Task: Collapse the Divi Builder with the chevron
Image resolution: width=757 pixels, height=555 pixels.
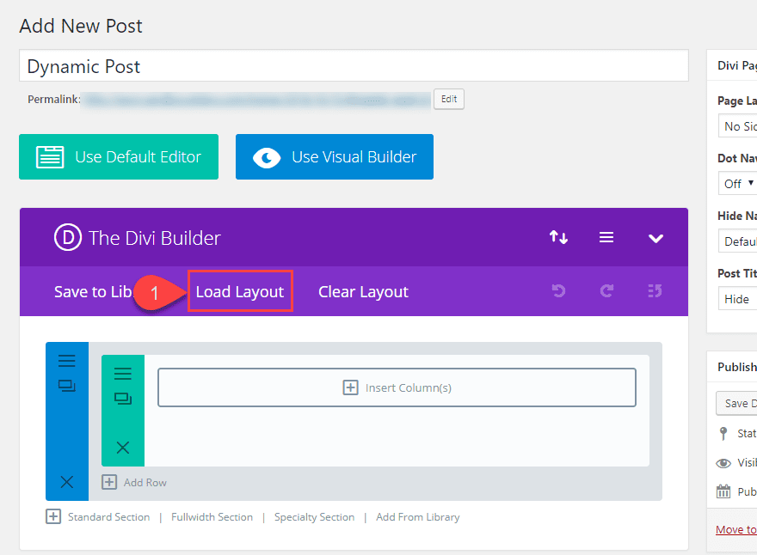Action: click(655, 237)
